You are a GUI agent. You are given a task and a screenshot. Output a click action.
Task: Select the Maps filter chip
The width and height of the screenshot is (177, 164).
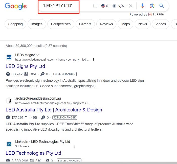pyautogui.click(x=125, y=24)
